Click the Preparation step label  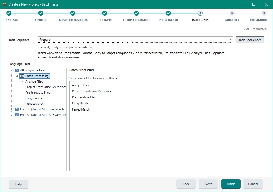[258, 20]
